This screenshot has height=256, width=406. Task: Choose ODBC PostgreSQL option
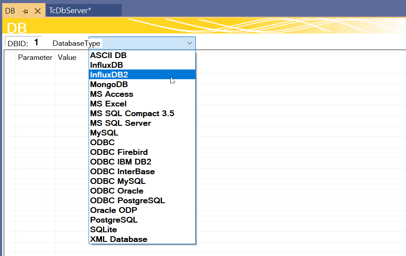tap(142, 201)
